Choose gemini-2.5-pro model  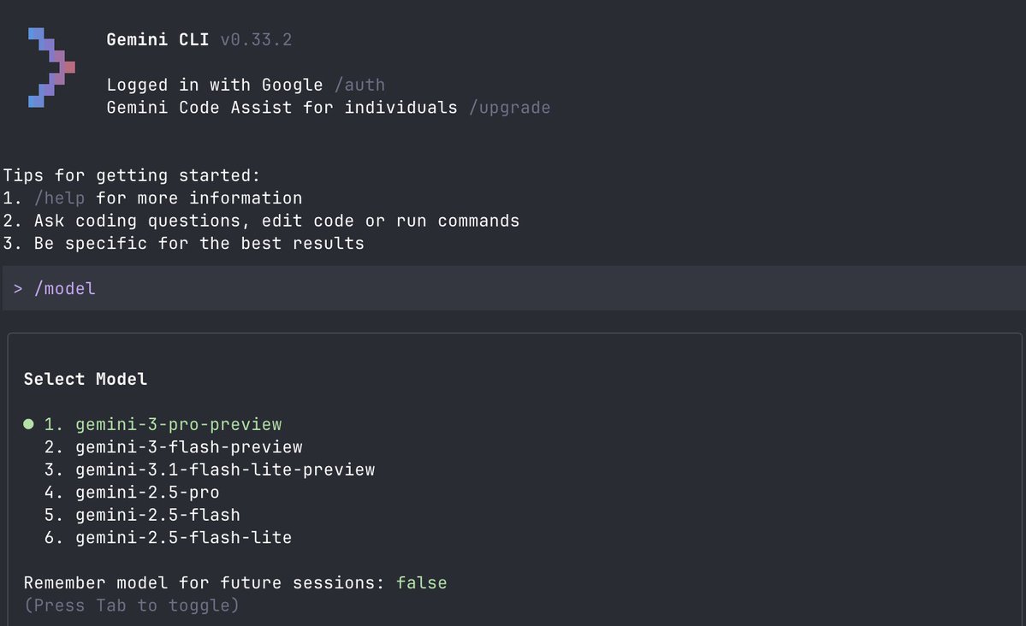(147, 493)
